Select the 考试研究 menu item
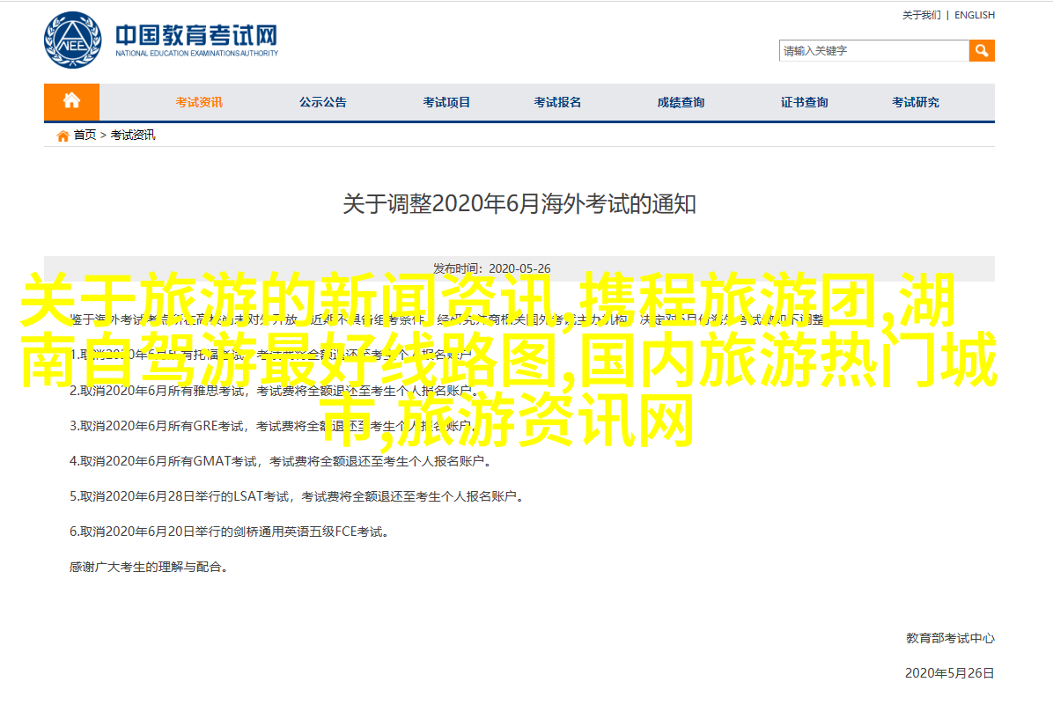Viewport: 1053px width, 704px height. (915, 102)
